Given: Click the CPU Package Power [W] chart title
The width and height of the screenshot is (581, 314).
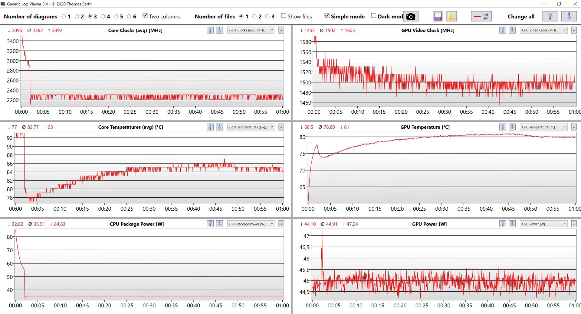Looking at the screenshot, I should point(137,224).
